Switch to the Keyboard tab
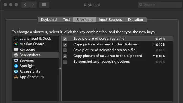The width and height of the screenshot is (183, 103). 49,20
